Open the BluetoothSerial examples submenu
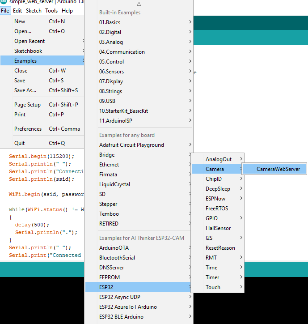 point(138,258)
